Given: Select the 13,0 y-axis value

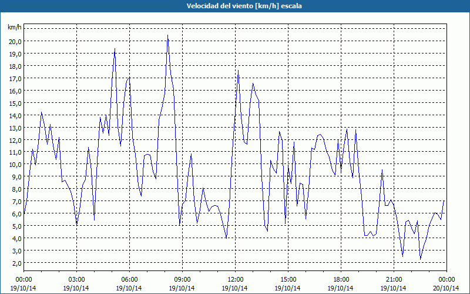Looking at the screenshot, I should pyautogui.click(x=15, y=128).
